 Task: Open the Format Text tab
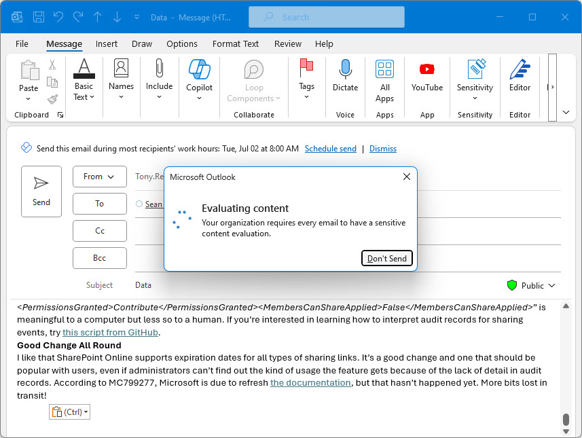(236, 43)
